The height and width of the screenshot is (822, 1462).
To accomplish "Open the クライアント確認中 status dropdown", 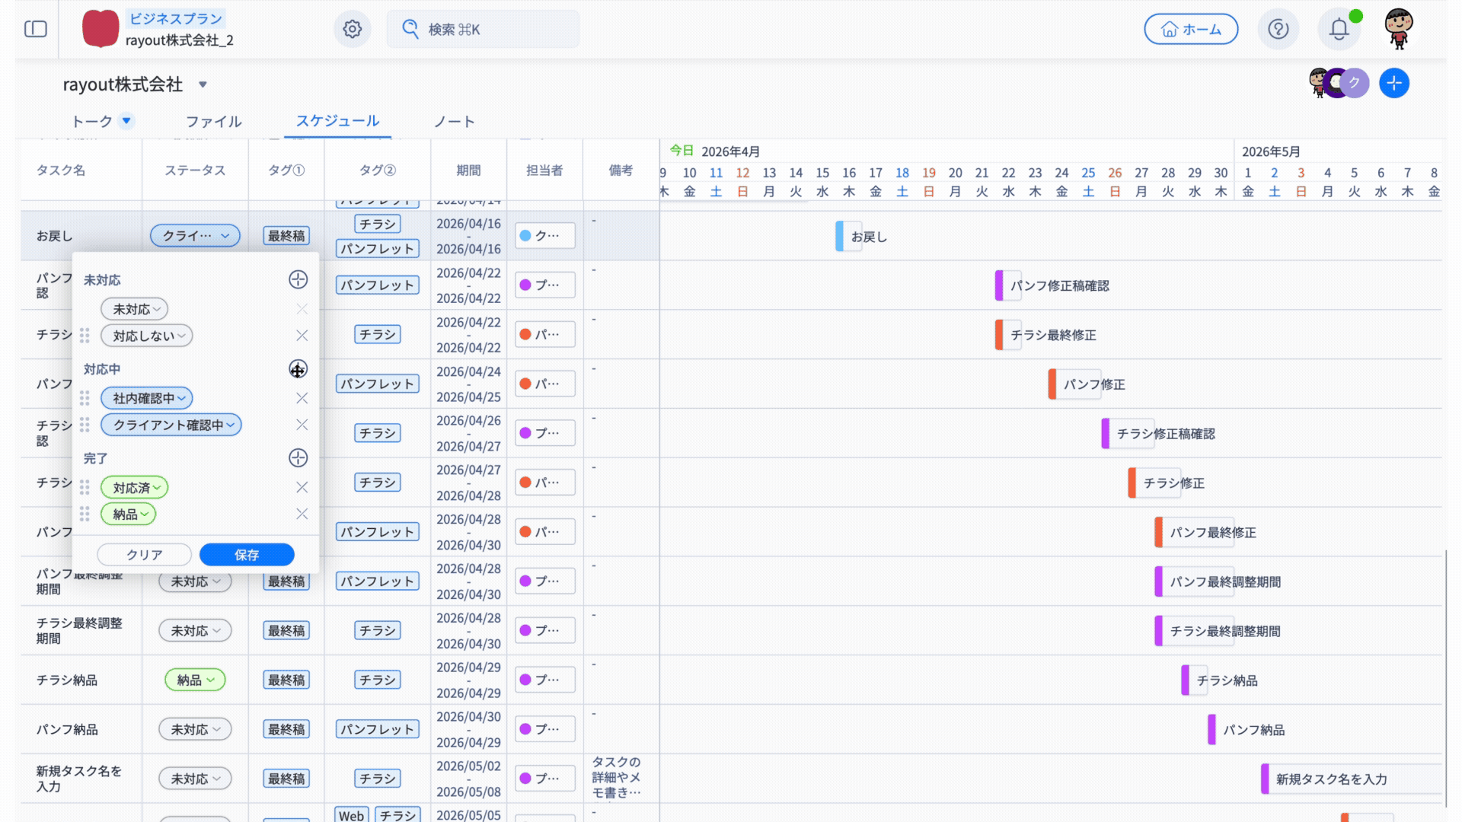I will point(171,425).
